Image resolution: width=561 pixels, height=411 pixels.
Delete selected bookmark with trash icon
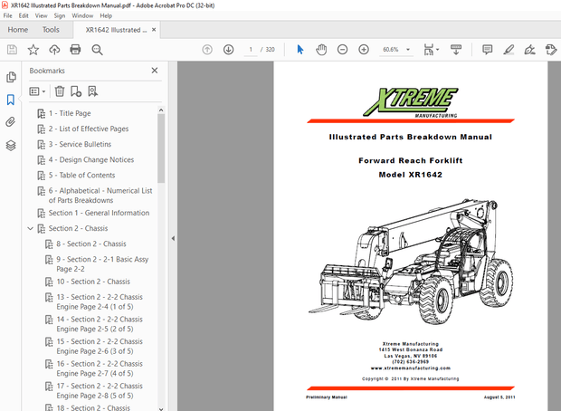pos(60,91)
